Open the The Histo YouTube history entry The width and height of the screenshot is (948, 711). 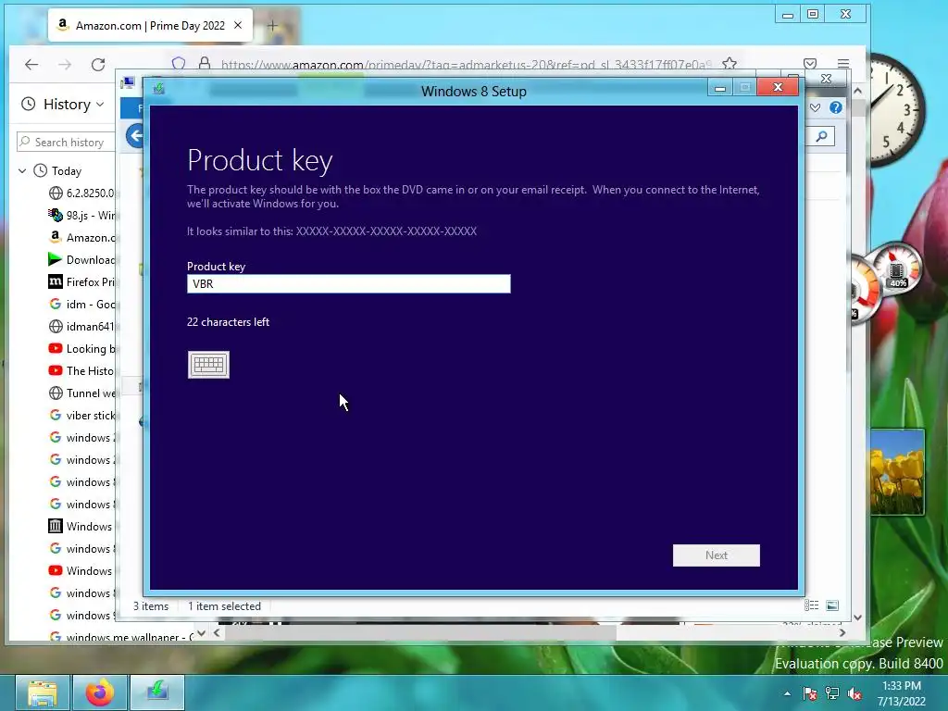click(x=81, y=370)
